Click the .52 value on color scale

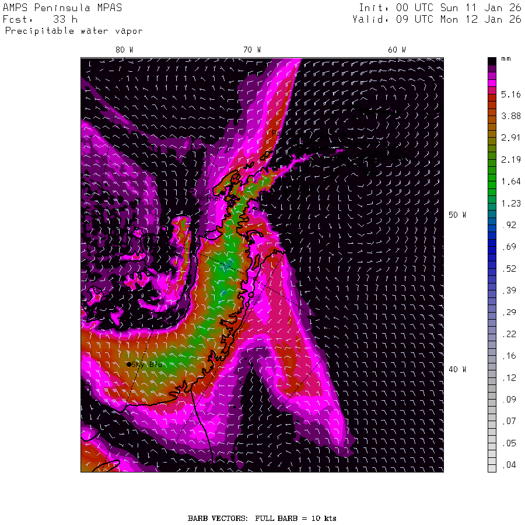point(511,269)
